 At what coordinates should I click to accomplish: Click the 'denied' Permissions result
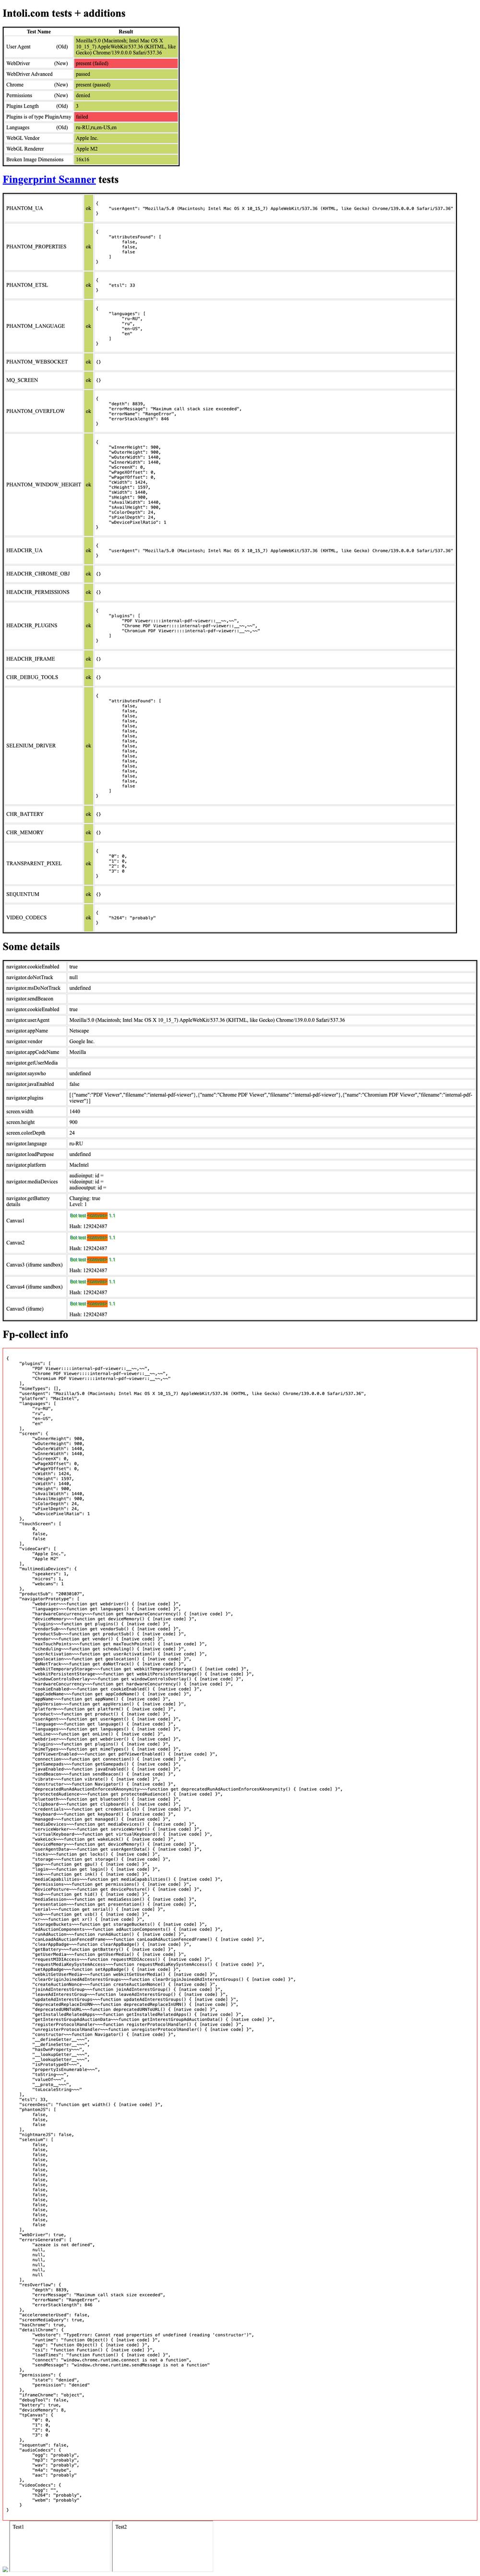[x=126, y=96]
